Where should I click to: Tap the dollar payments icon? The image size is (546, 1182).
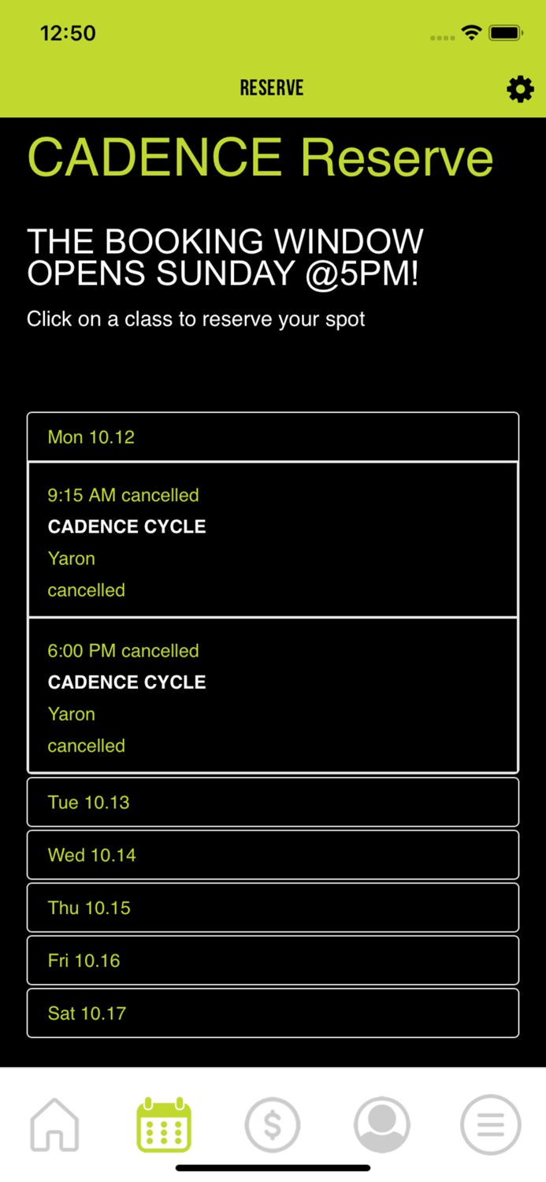click(273, 1125)
